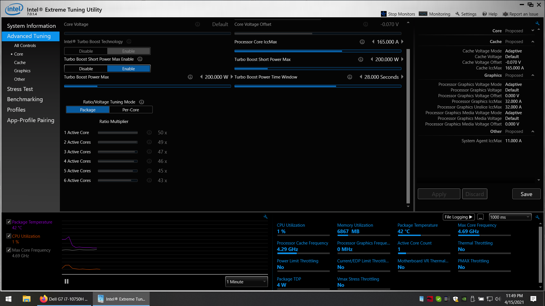Click the info icon for Turbo Boost Power Max
The width and height of the screenshot is (545, 306).
pos(190,77)
